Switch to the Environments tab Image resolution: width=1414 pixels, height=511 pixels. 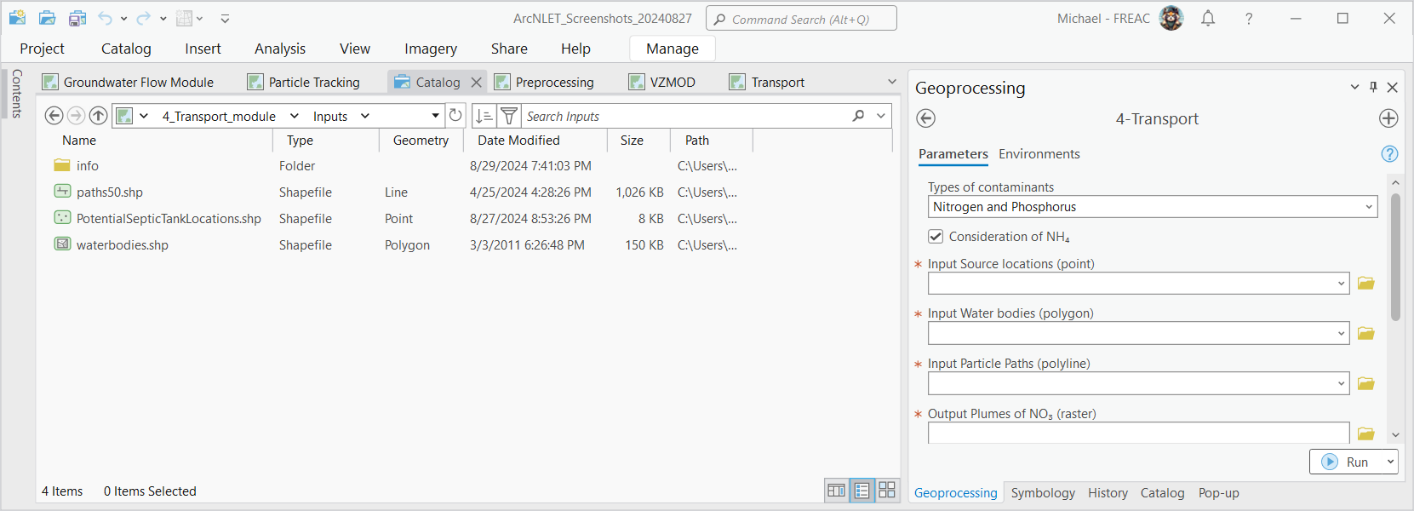(1039, 154)
